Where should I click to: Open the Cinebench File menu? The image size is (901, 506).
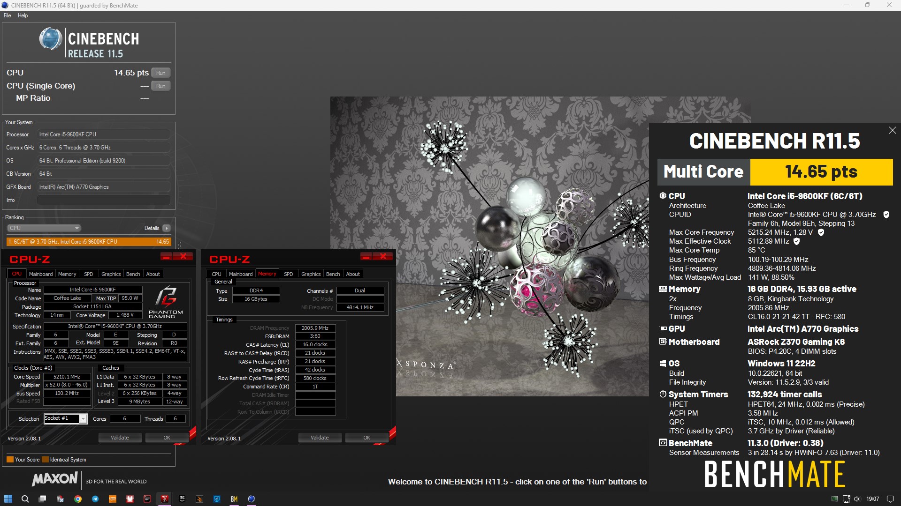point(7,15)
